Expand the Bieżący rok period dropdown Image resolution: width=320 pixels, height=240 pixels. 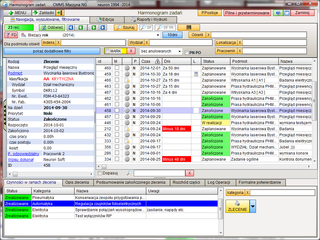click(158, 35)
